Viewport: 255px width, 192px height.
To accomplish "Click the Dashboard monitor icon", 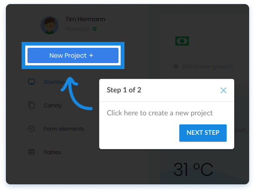I will pos(32,82).
